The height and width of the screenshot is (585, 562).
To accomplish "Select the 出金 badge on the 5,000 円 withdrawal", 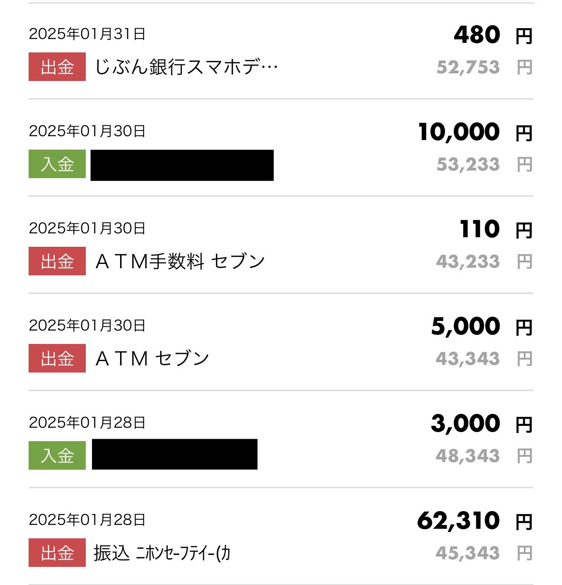I will pyautogui.click(x=57, y=359).
